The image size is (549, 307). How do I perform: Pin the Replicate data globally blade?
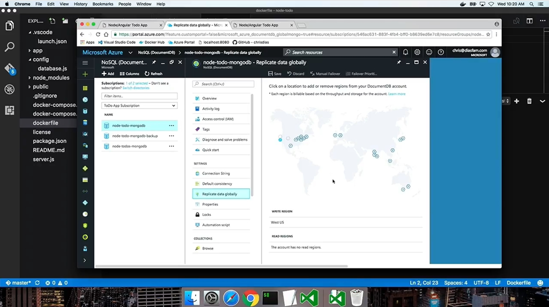[399, 63]
